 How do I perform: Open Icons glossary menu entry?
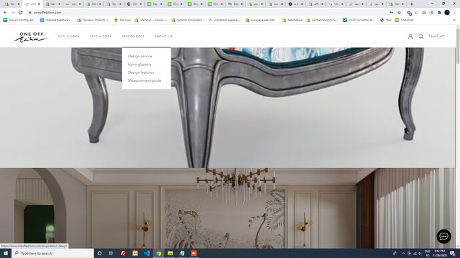pos(139,64)
